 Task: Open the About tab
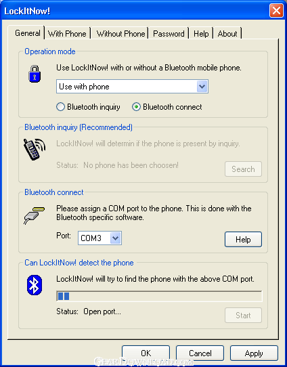click(x=227, y=34)
